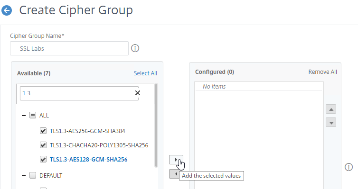Move configured cipher down
The image size is (358, 189).
(x=331, y=122)
